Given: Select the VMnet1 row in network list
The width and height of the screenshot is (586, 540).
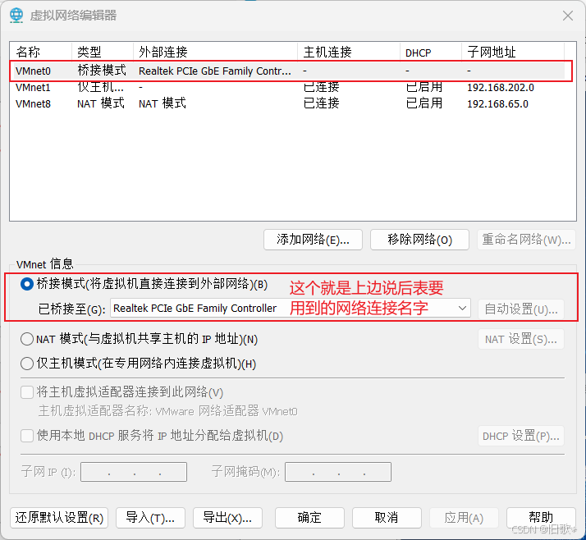Looking at the screenshot, I should pyautogui.click(x=290, y=88).
